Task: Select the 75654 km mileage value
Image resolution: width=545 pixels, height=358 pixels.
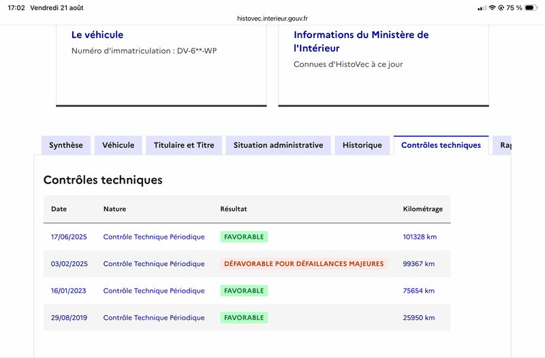Action: coord(418,291)
